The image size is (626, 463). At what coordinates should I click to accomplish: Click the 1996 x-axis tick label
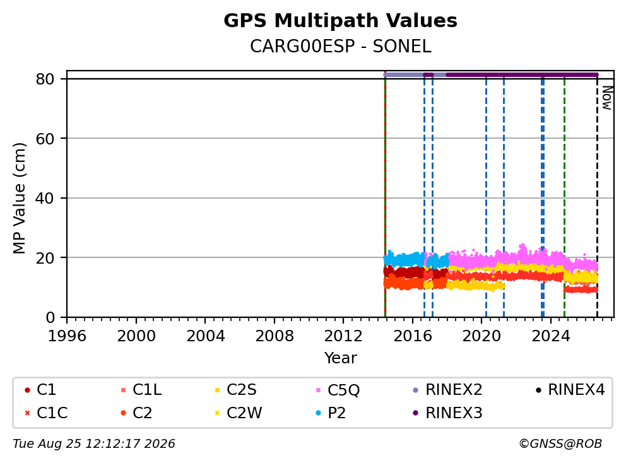tap(67, 336)
